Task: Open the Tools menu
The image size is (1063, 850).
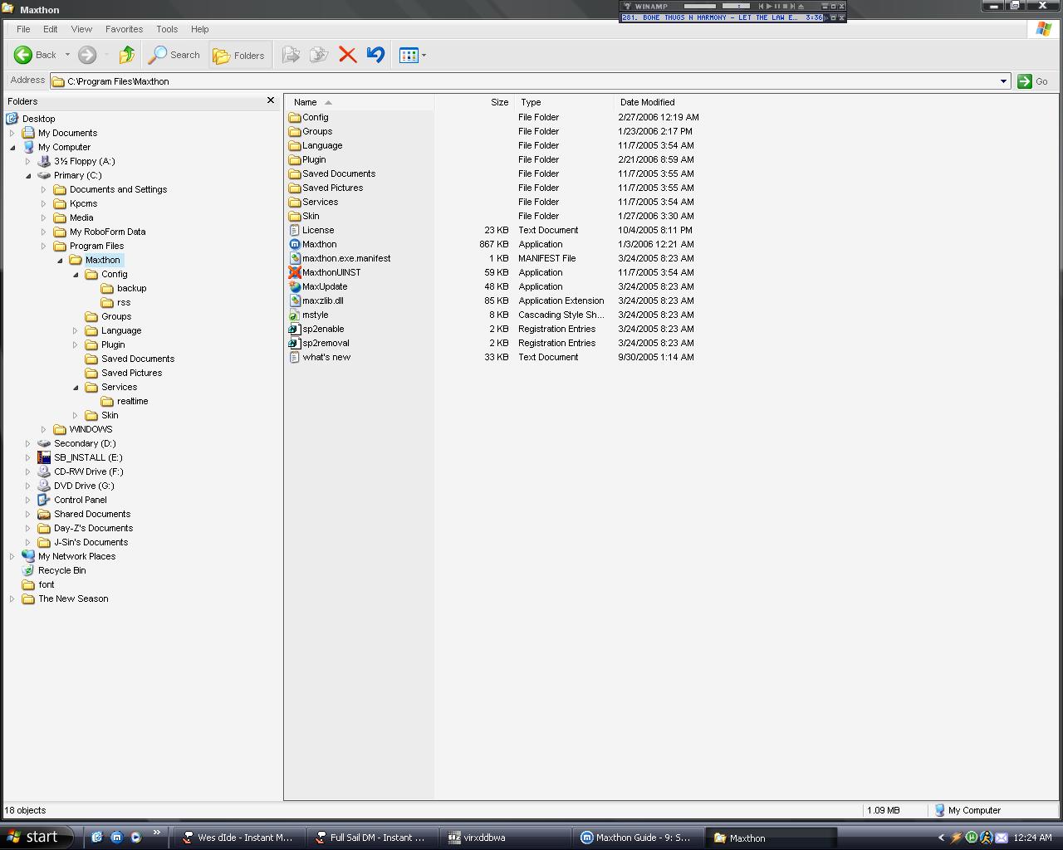Action: coord(167,29)
